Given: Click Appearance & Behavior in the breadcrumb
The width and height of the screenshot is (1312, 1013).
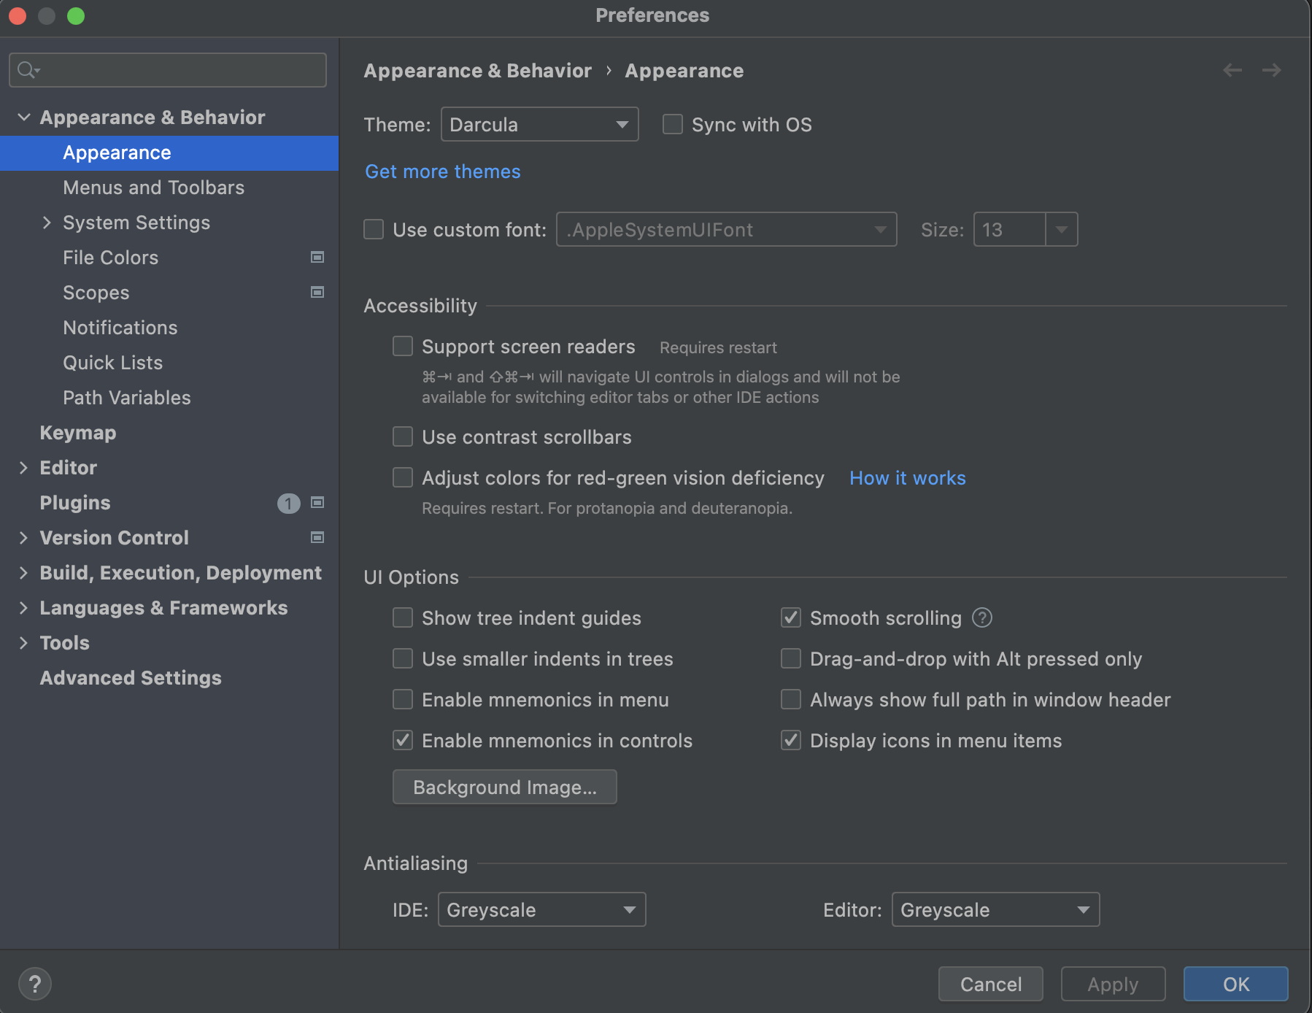Looking at the screenshot, I should 478,70.
